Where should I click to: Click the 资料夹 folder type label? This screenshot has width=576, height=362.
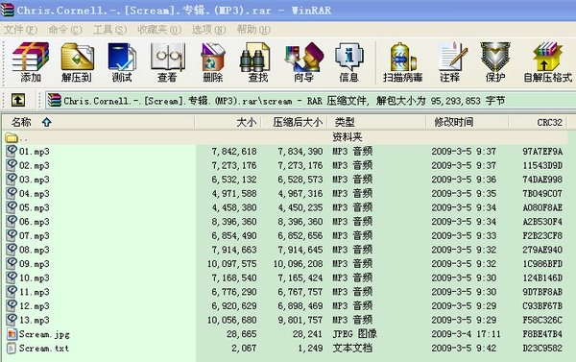click(348, 137)
